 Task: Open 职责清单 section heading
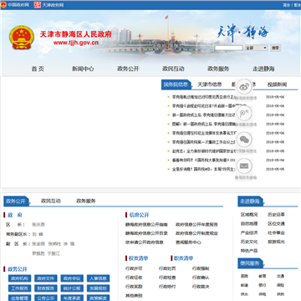183,258
